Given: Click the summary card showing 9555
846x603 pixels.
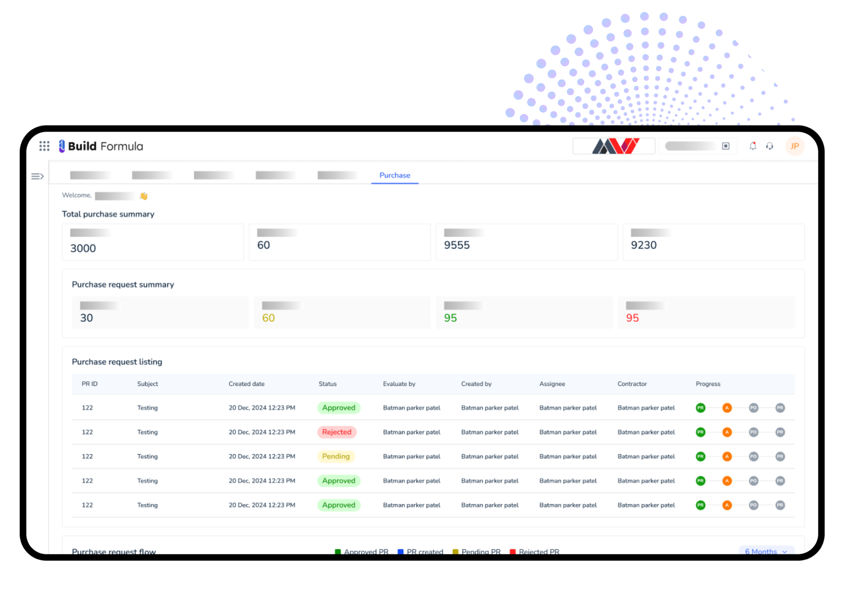Looking at the screenshot, I should click(x=526, y=242).
